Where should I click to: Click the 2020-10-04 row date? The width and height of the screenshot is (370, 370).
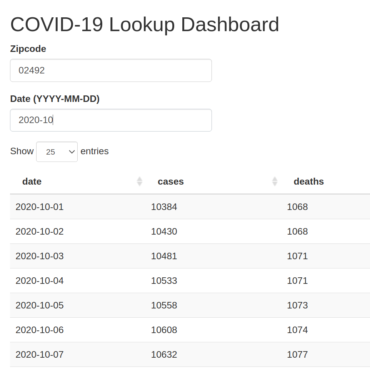point(40,281)
